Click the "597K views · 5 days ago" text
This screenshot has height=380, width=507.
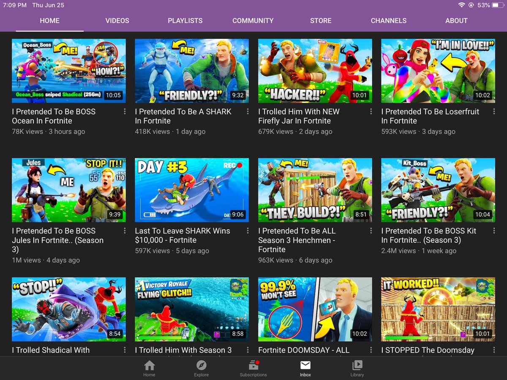pyautogui.click(x=172, y=250)
